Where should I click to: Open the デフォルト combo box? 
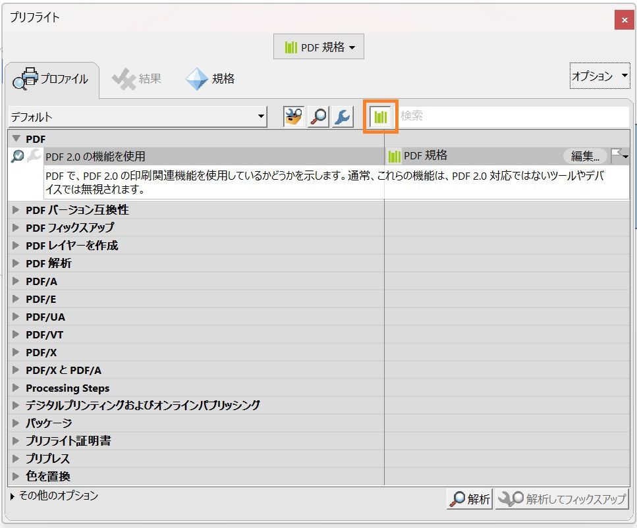pos(138,117)
